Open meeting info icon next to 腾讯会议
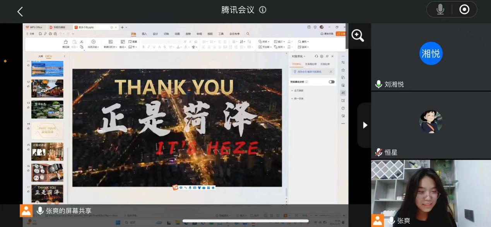491x227 pixels. click(263, 10)
